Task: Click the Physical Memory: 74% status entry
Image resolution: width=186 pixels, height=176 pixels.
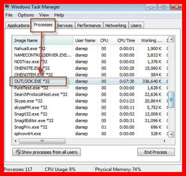Action: (x=118, y=169)
